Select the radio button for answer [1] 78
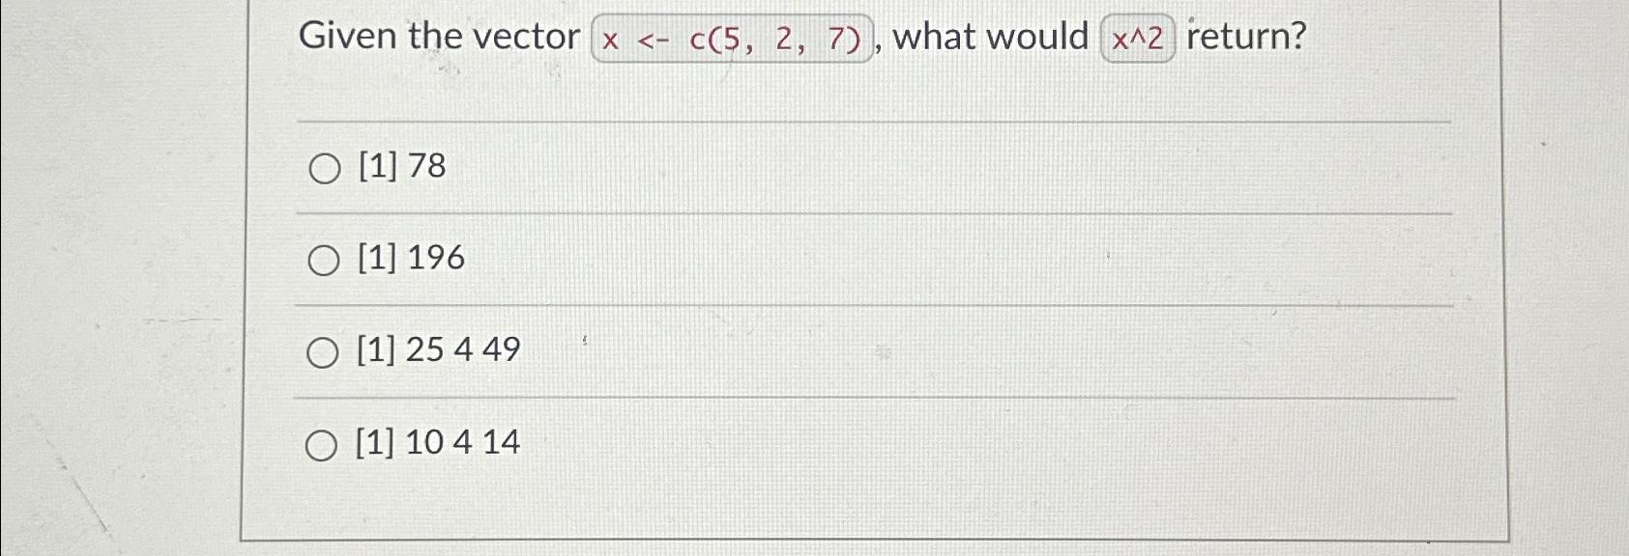This screenshot has height=556, width=1629. pos(324,170)
